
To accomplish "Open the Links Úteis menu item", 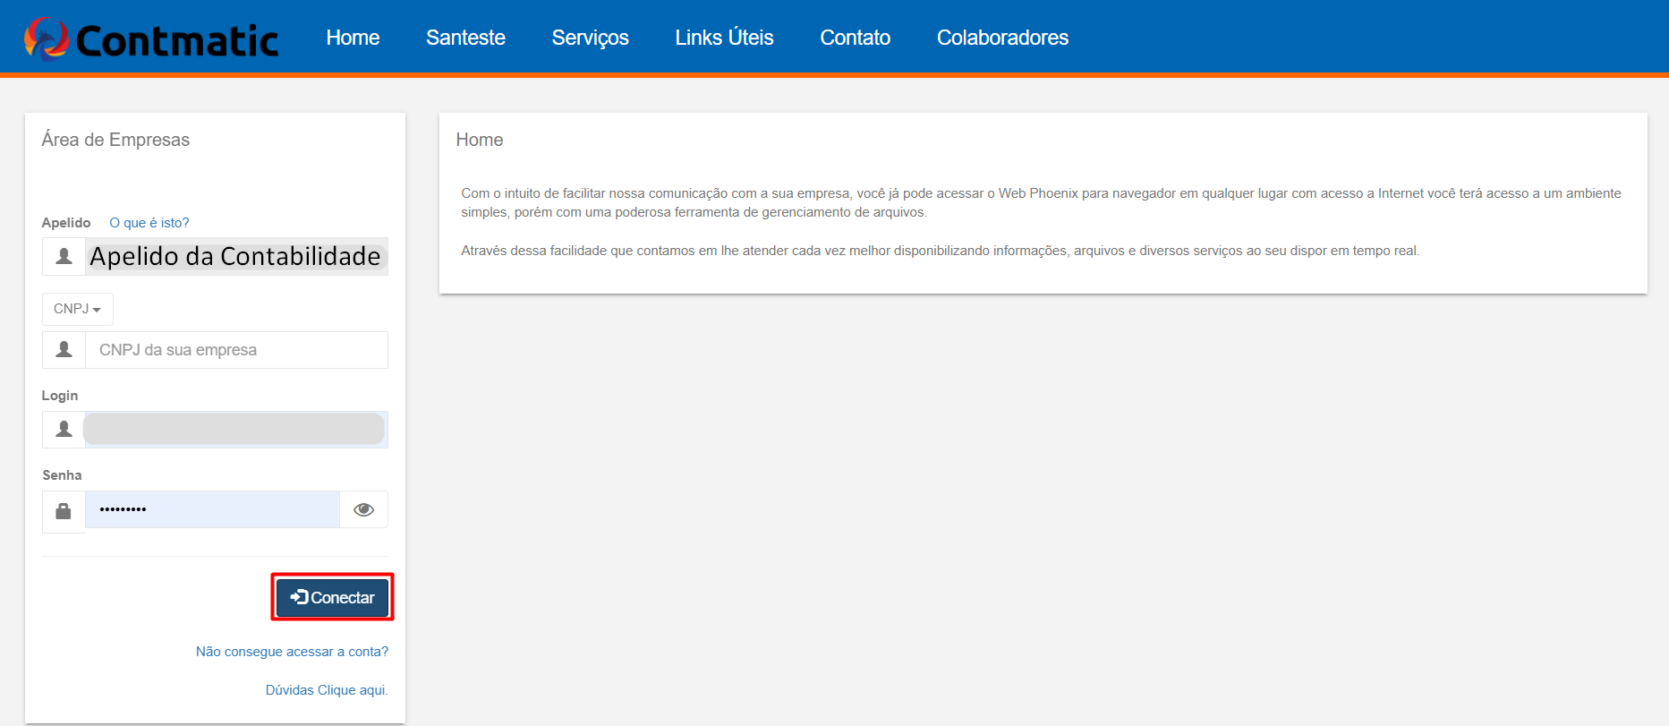I will [724, 38].
